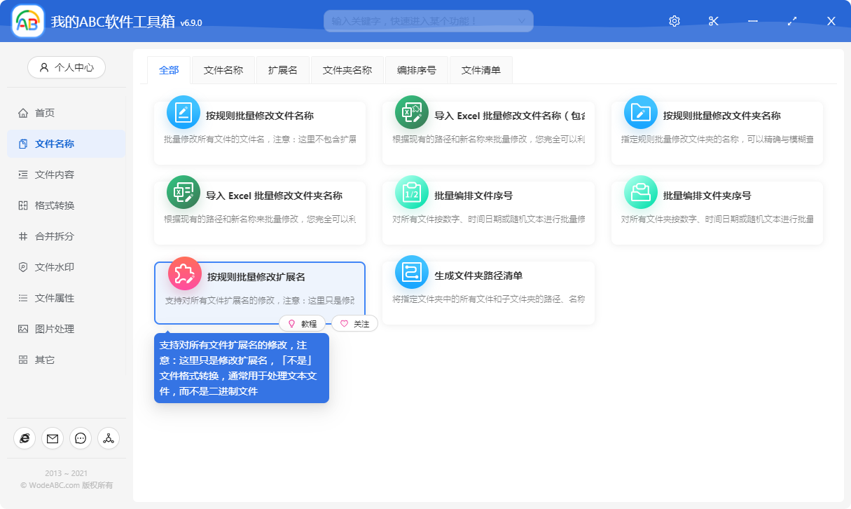Click the 批量编排文件序号 numbering icon

click(411, 192)
